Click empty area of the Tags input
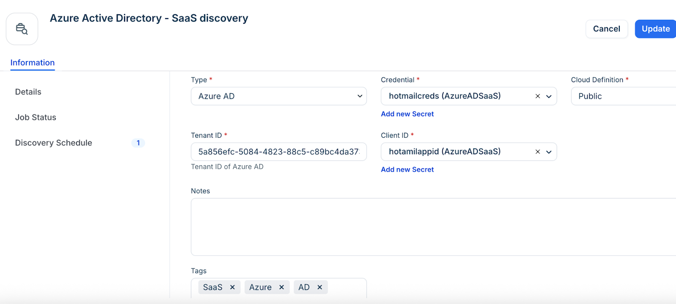 click(x=346, y=288)
